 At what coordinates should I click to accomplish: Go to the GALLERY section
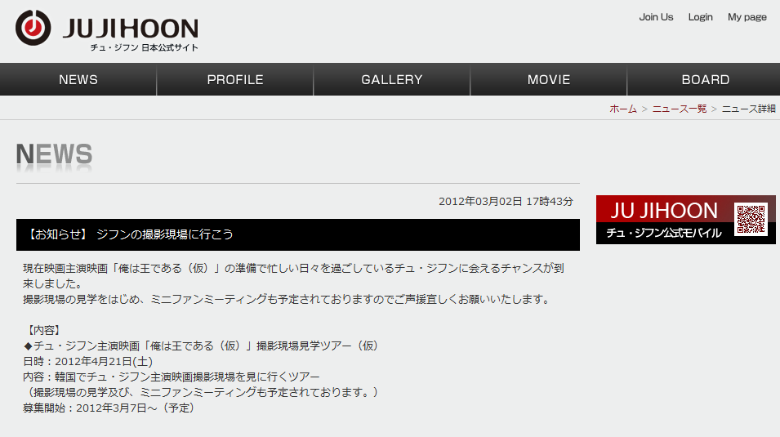click(392, 79)
